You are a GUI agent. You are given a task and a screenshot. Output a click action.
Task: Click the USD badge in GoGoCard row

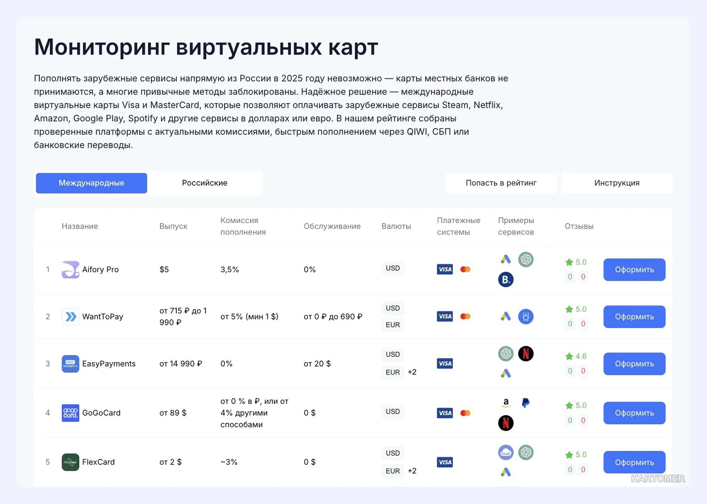pos(393,412)
